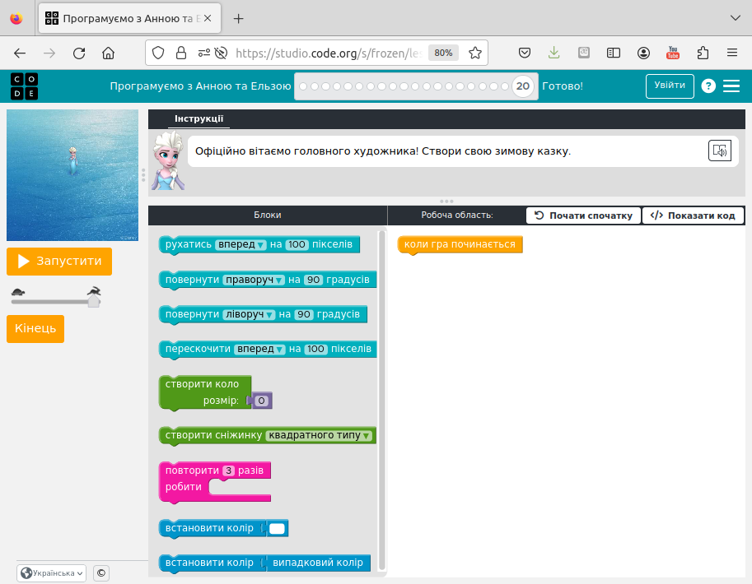Jump to puzzle 20 progress bubble
752x584 pixels.
[x=522, y=86]
